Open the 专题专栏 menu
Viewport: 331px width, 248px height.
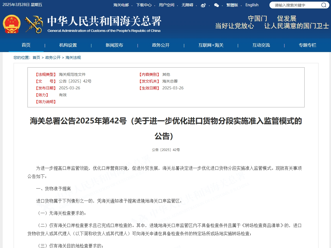click(308, 45)
